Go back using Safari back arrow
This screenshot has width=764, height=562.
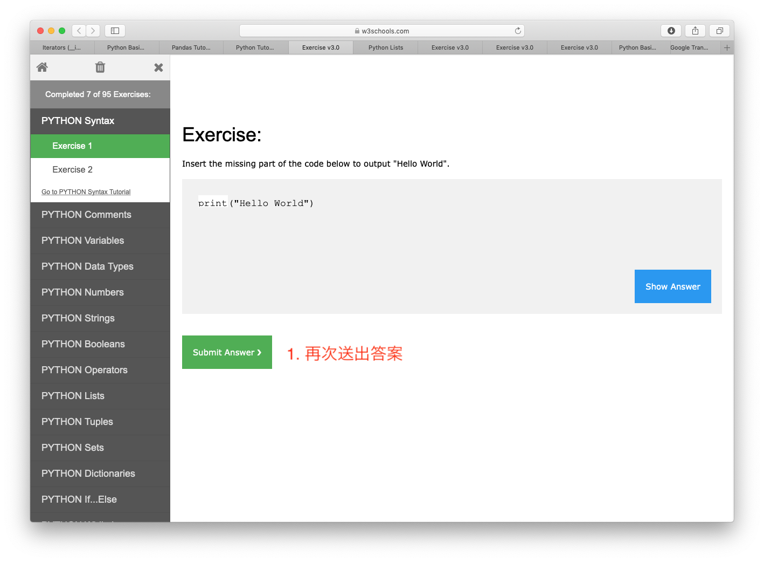point(79,31)
